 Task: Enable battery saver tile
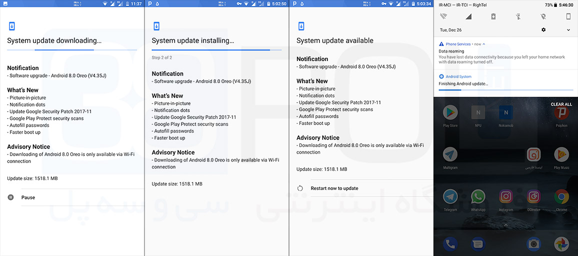coord(493,16)
